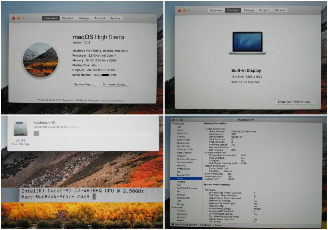Image resolution: width=328 pixels, height=230 pixels.
Task: Click Hardware in the bottom path bar
Action: pos(206,225)
